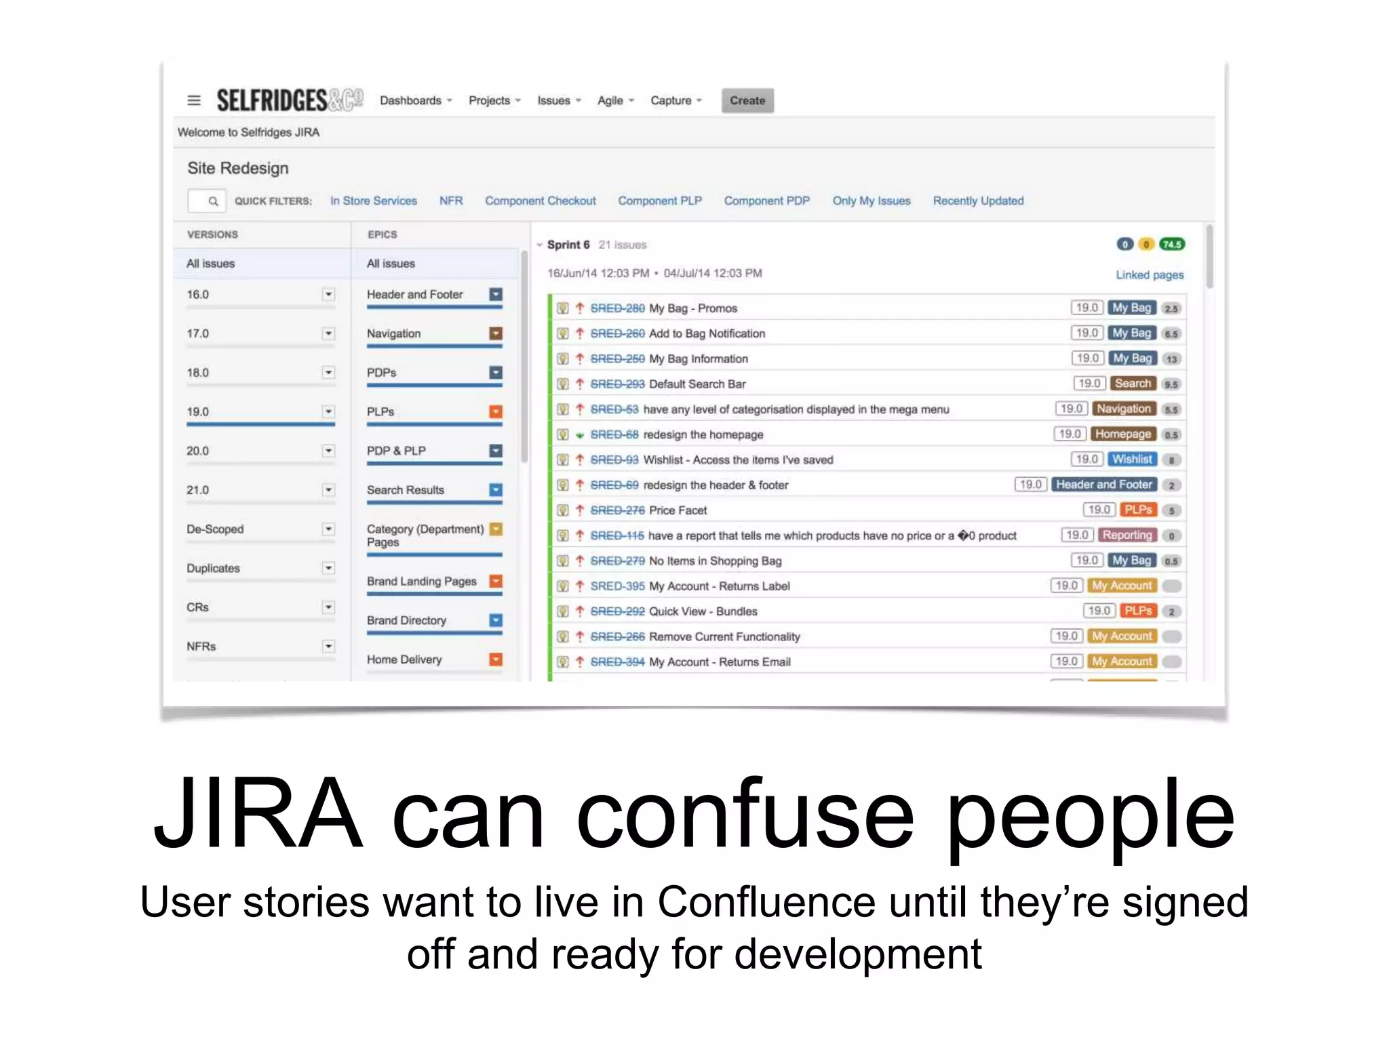The height and width of the screenshot is (1041, 1389).
Task: Expand version 21.0 dropdown arrow
Action: 328,489
